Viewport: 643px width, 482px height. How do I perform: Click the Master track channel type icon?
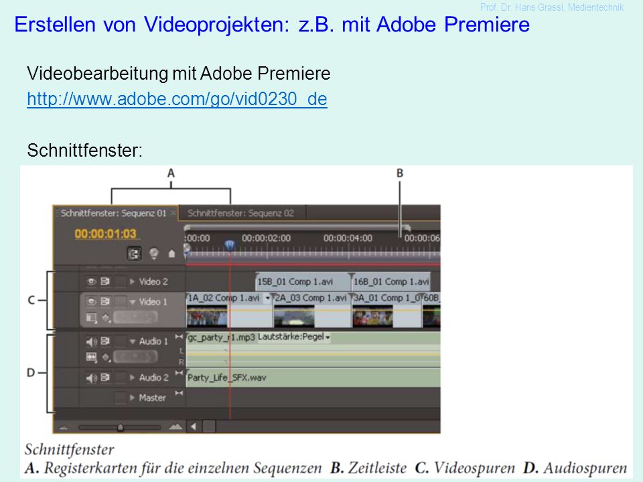tap(179, 393)
